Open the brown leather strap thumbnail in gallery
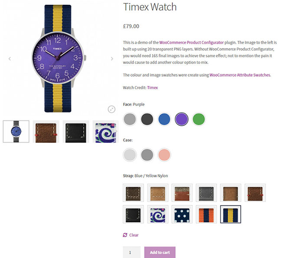This screenshot has height=258, width=282. click(x=46, y=131)
